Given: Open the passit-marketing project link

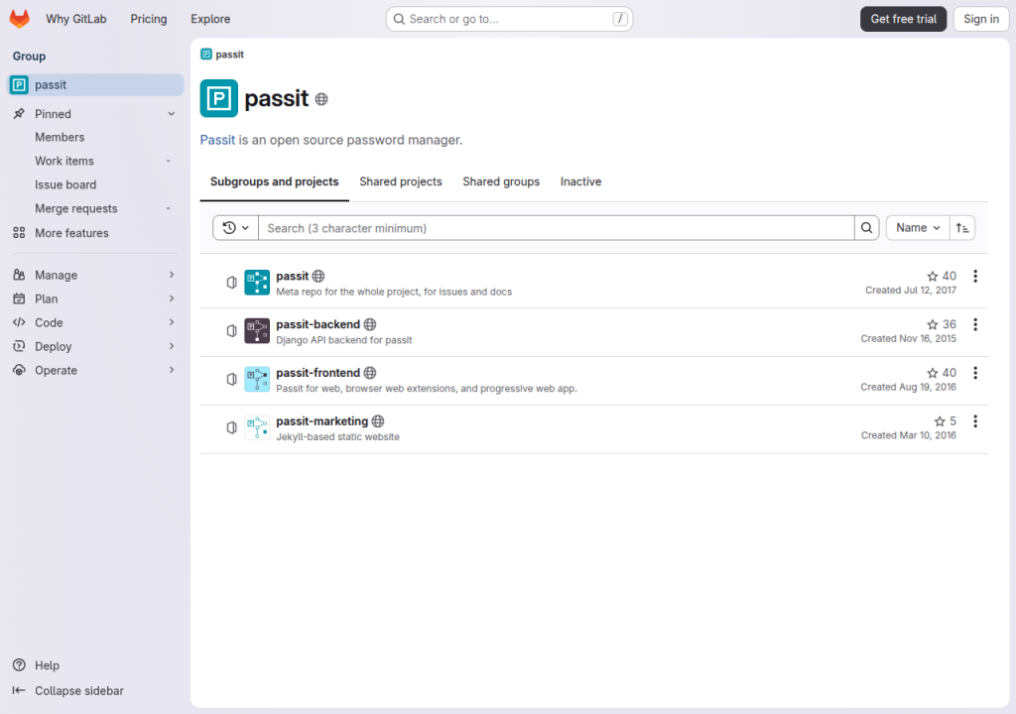Looking at the screenshot, I should [x=322, y=421].
